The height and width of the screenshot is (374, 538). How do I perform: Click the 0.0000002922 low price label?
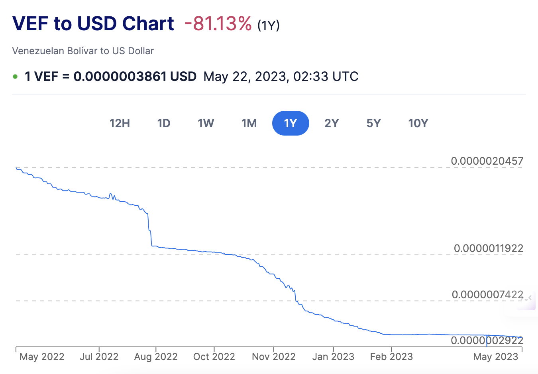487,341
